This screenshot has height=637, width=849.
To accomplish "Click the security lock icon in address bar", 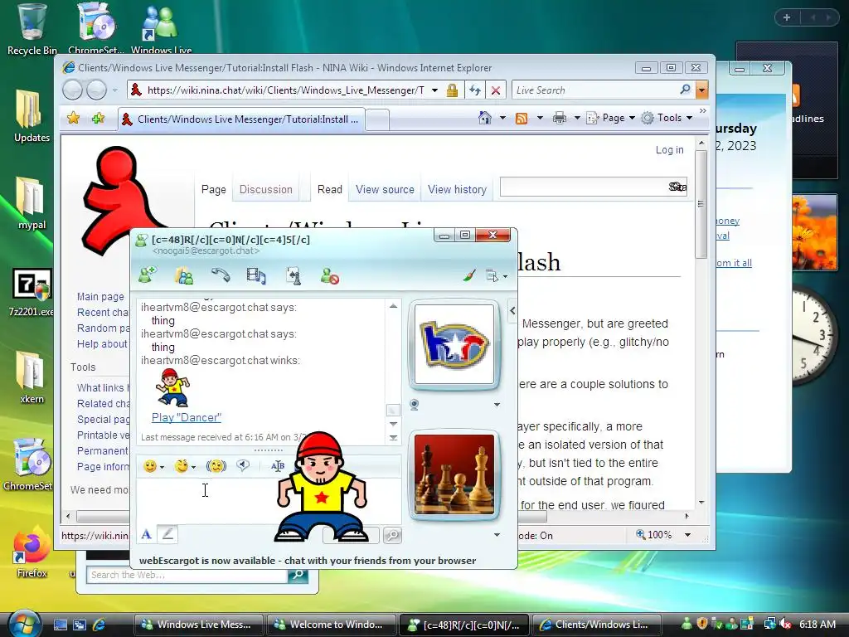I will tap(452, 90).
